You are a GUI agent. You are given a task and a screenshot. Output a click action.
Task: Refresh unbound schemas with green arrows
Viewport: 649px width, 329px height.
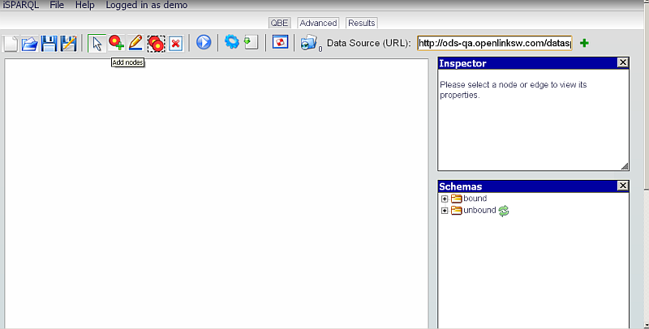504,211
